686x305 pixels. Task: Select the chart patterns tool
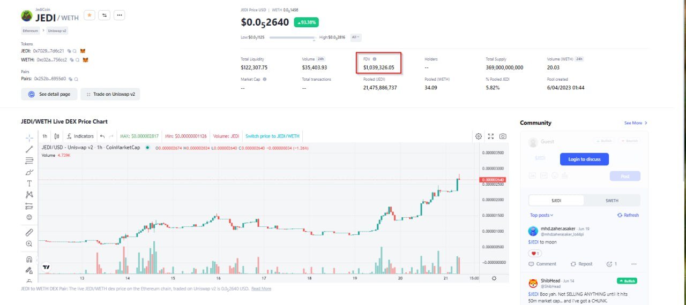(x=29, y=194)
